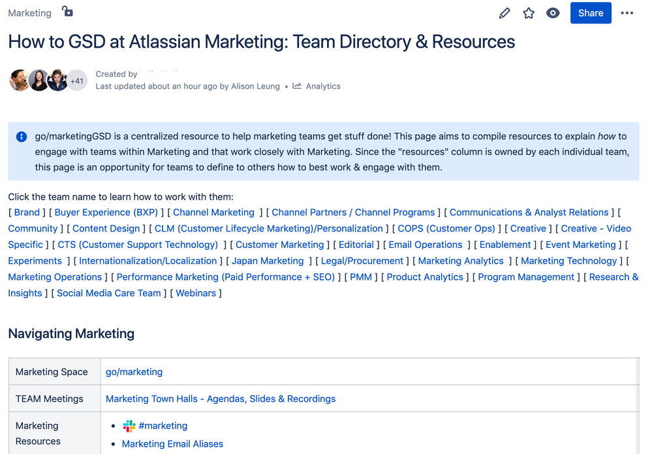The height and width of the screenshot is (454, 652).
Task: Star this page with the star icon
Action: point(529,13)
